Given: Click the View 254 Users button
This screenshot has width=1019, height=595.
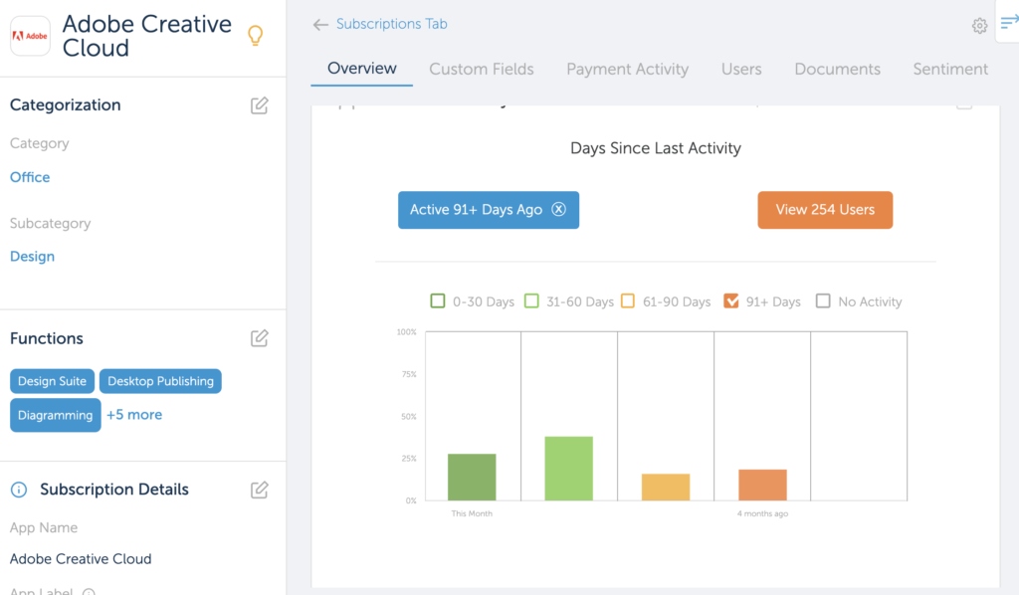Looking at the screenshot, I should point(825,210).
